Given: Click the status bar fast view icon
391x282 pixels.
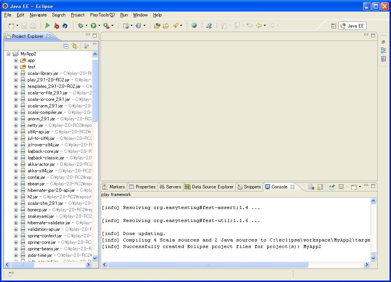Looking at the screenshot, I should [x=11, y=274].
